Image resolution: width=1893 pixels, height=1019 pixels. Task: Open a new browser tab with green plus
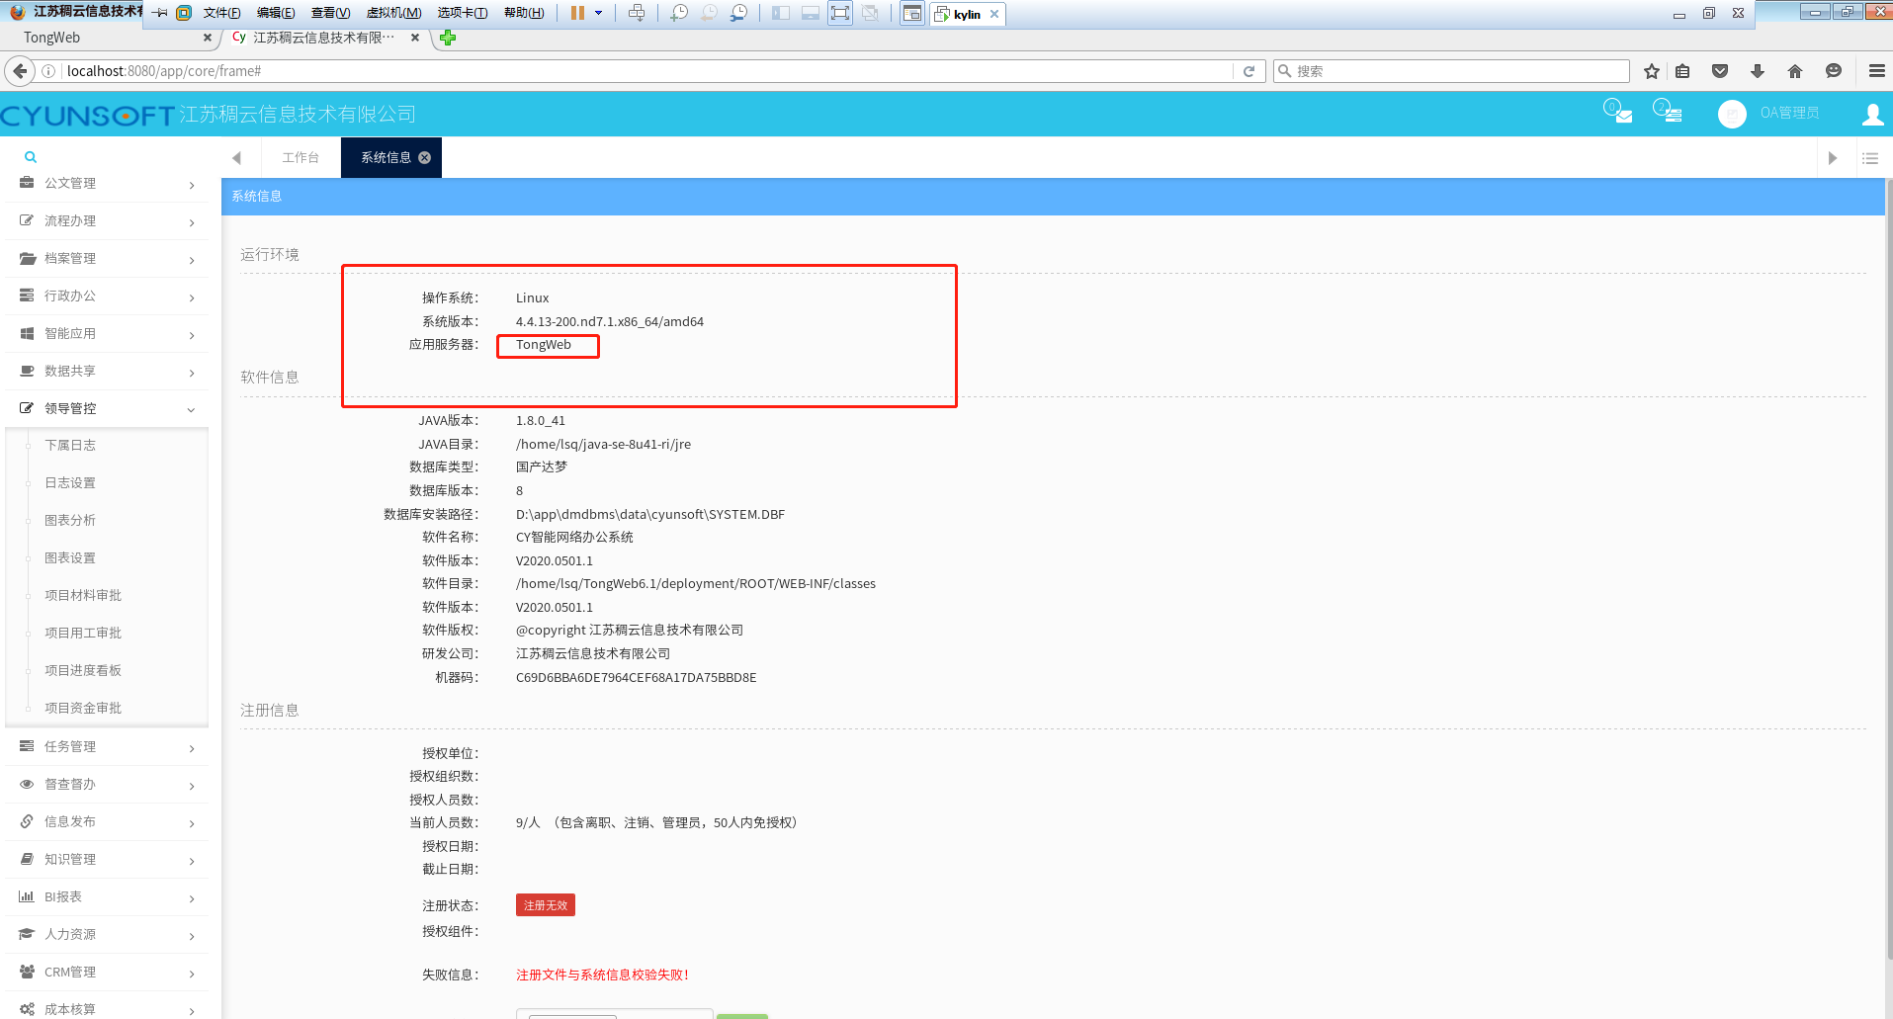click(x=448, y=38)
